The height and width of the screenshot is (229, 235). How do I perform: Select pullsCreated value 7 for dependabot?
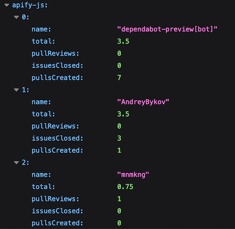tap(119, 78)
